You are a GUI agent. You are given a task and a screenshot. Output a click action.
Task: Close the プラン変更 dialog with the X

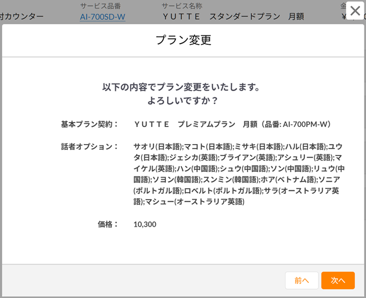[x=355, y=11]
